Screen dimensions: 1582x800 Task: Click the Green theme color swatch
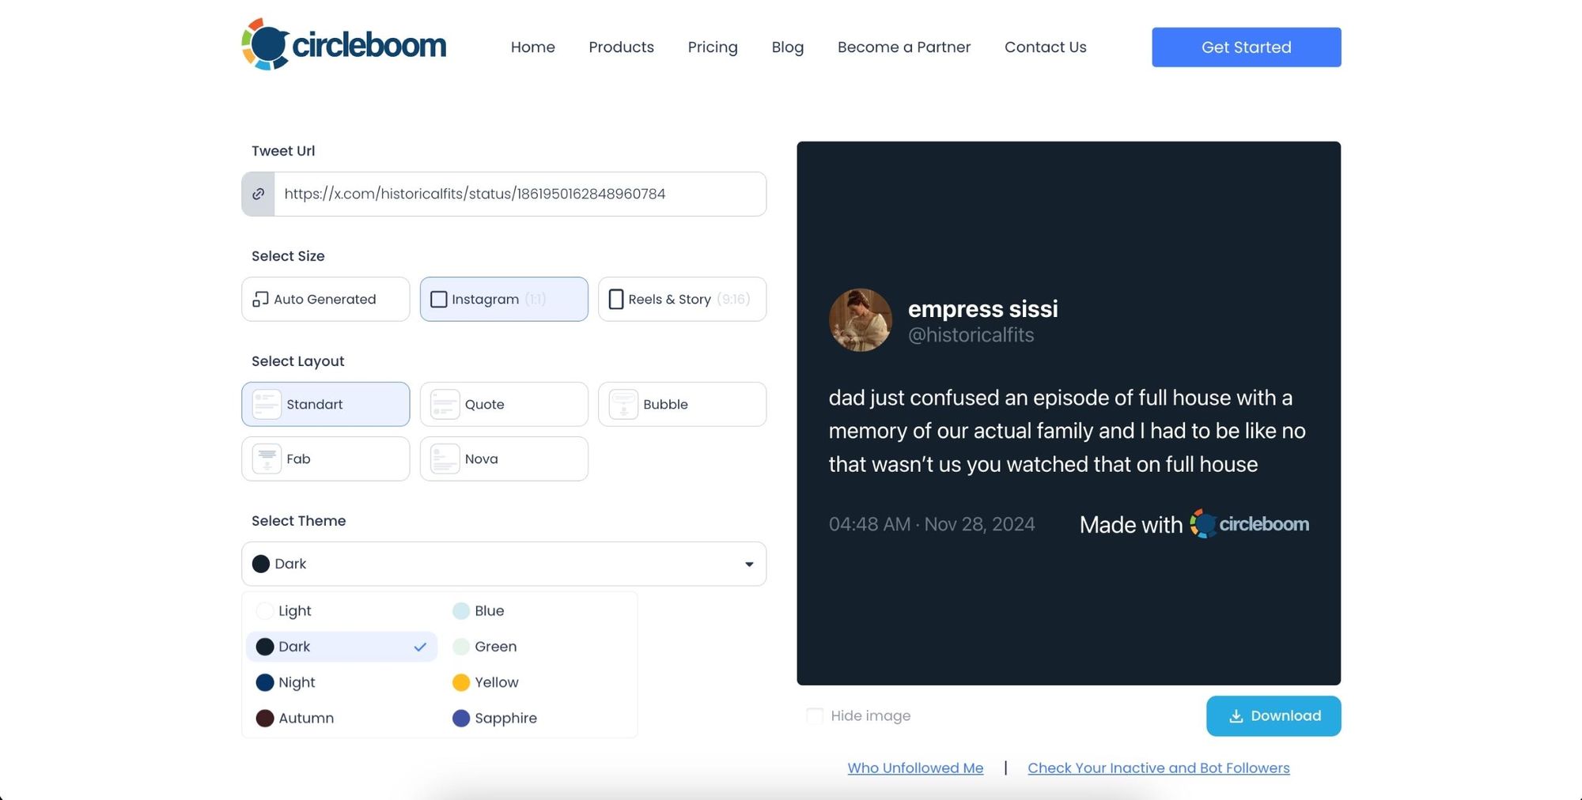(461, 647)
